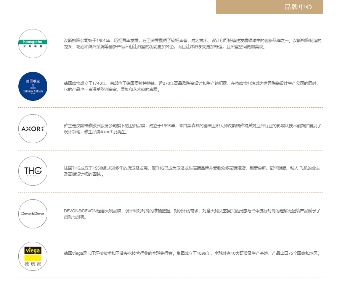Image resolution: width=337 pixels, height=283 pixels.
Task: Click the hansgrohe brand logo
Action: click(33, 44)
